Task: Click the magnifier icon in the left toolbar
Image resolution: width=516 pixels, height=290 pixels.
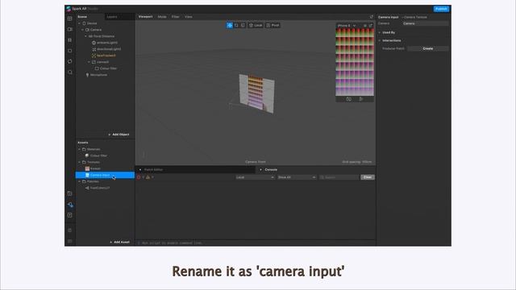Action: [70, 72]
